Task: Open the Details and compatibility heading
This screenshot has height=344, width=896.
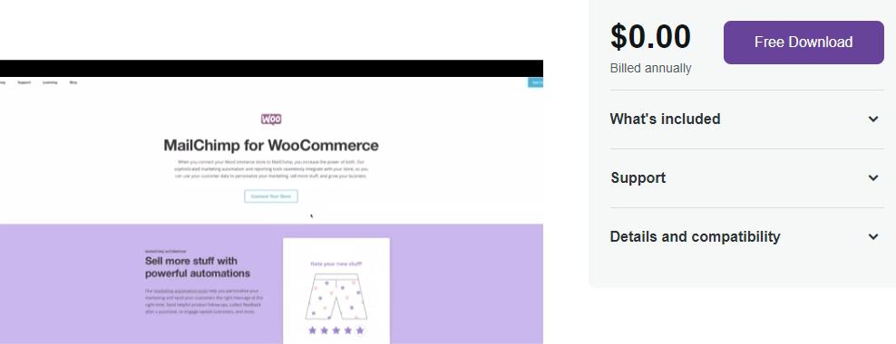Action: 695,236
